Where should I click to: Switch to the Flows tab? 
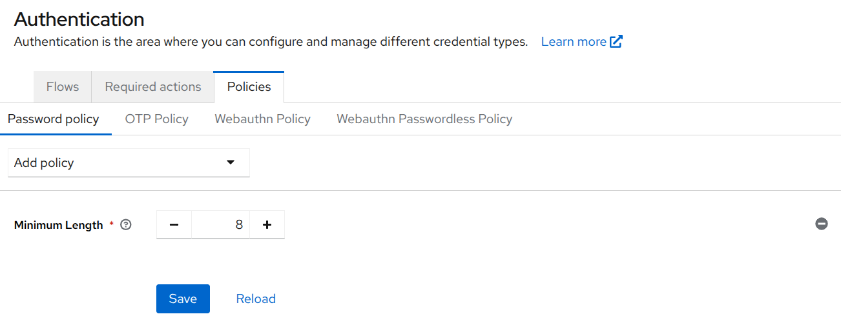click(63, 87)
